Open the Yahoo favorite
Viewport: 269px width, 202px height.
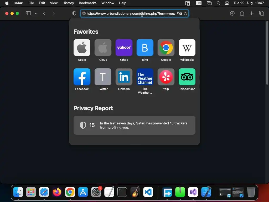[124, 48]
